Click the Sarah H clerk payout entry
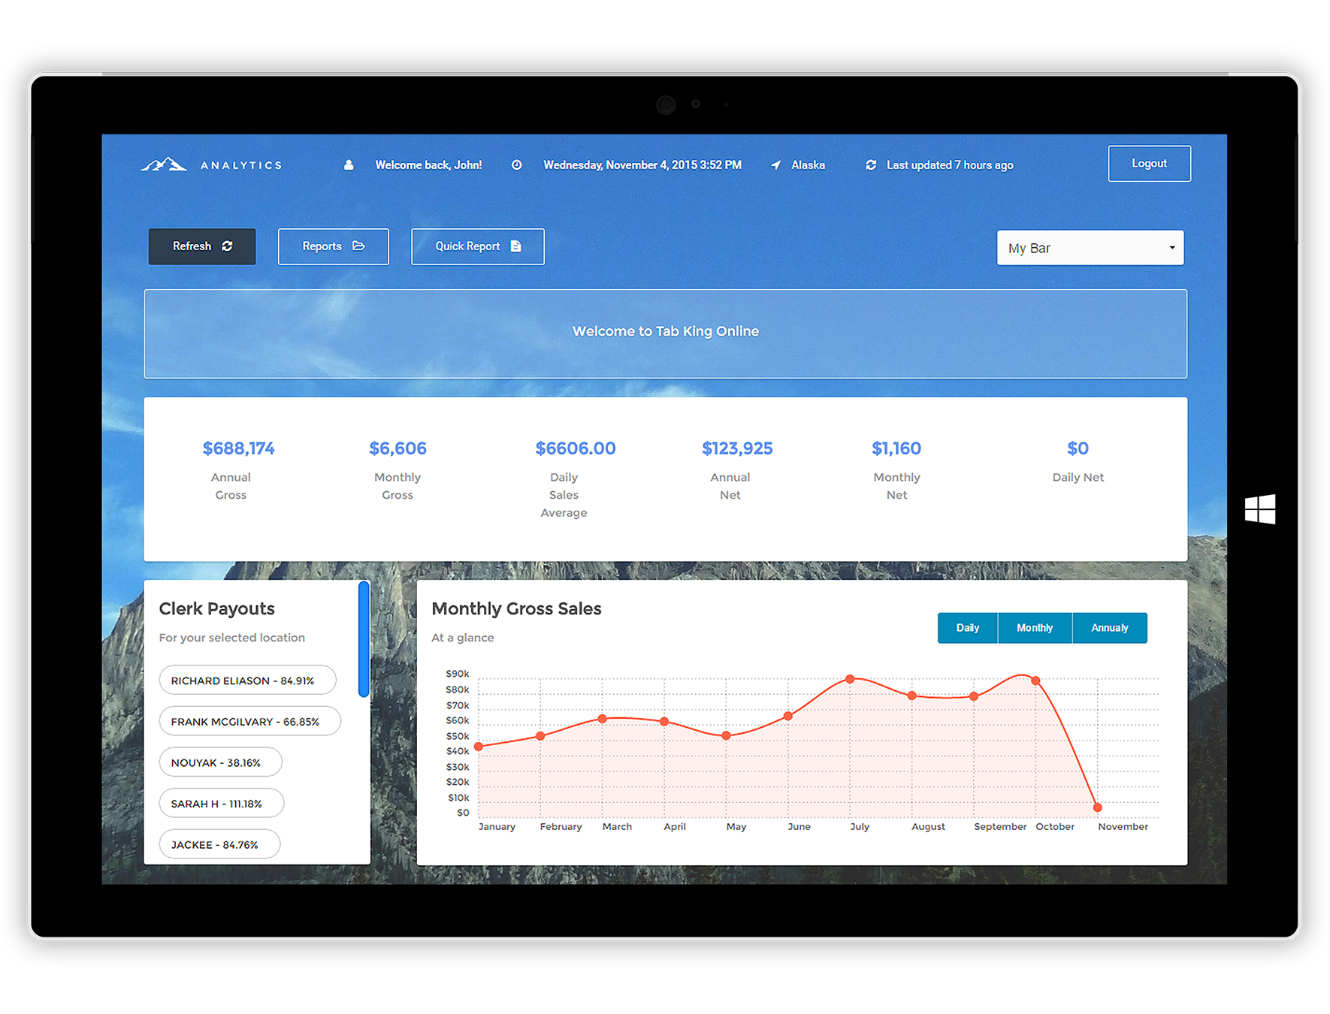The width and height of the screenshot is (1330, 1014). pyautogui.click(x=221, y=803)
